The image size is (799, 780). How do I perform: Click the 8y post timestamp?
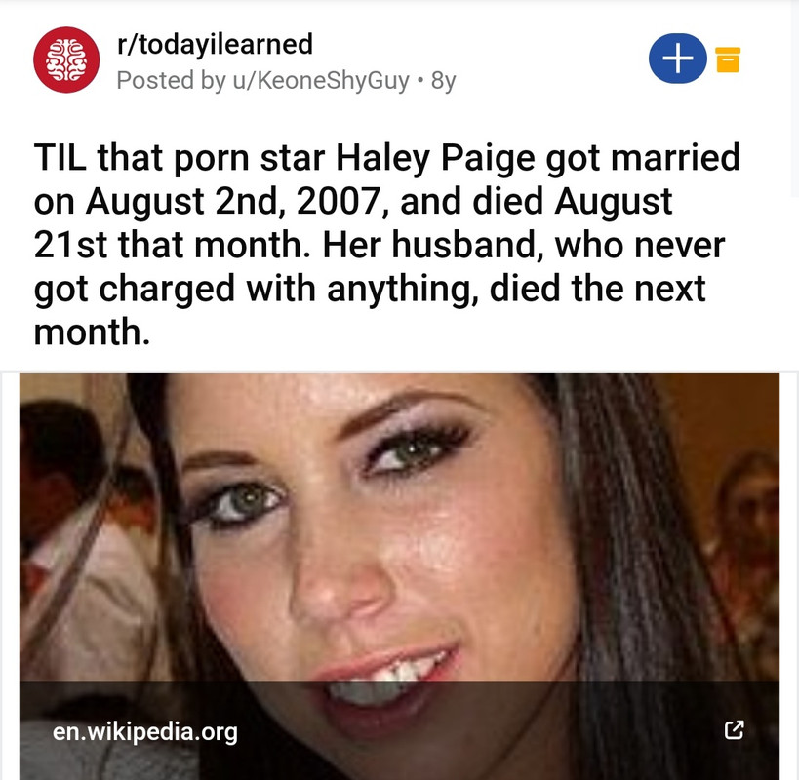(443, 81)
